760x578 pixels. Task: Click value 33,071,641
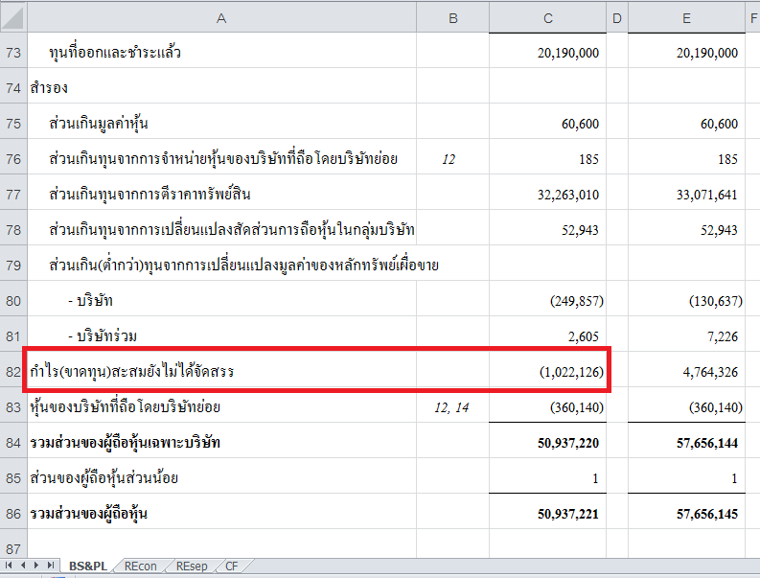[x=707, y=195]
